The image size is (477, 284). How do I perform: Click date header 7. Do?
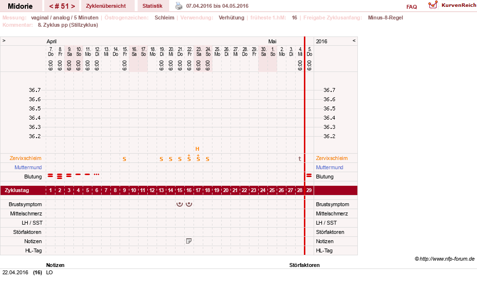pyautogui.click(x=51, y=52)
